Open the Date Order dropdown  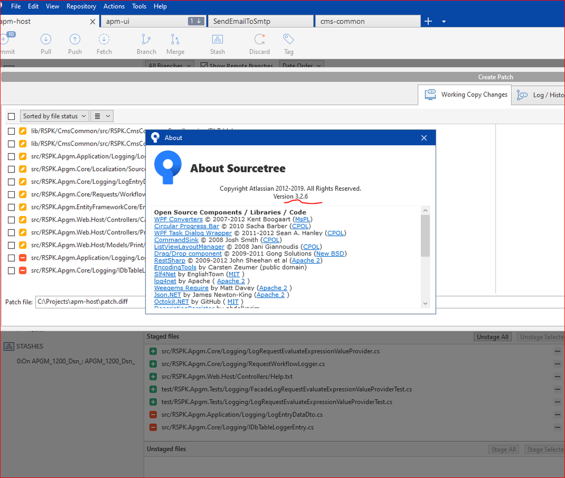click(301, 64)
